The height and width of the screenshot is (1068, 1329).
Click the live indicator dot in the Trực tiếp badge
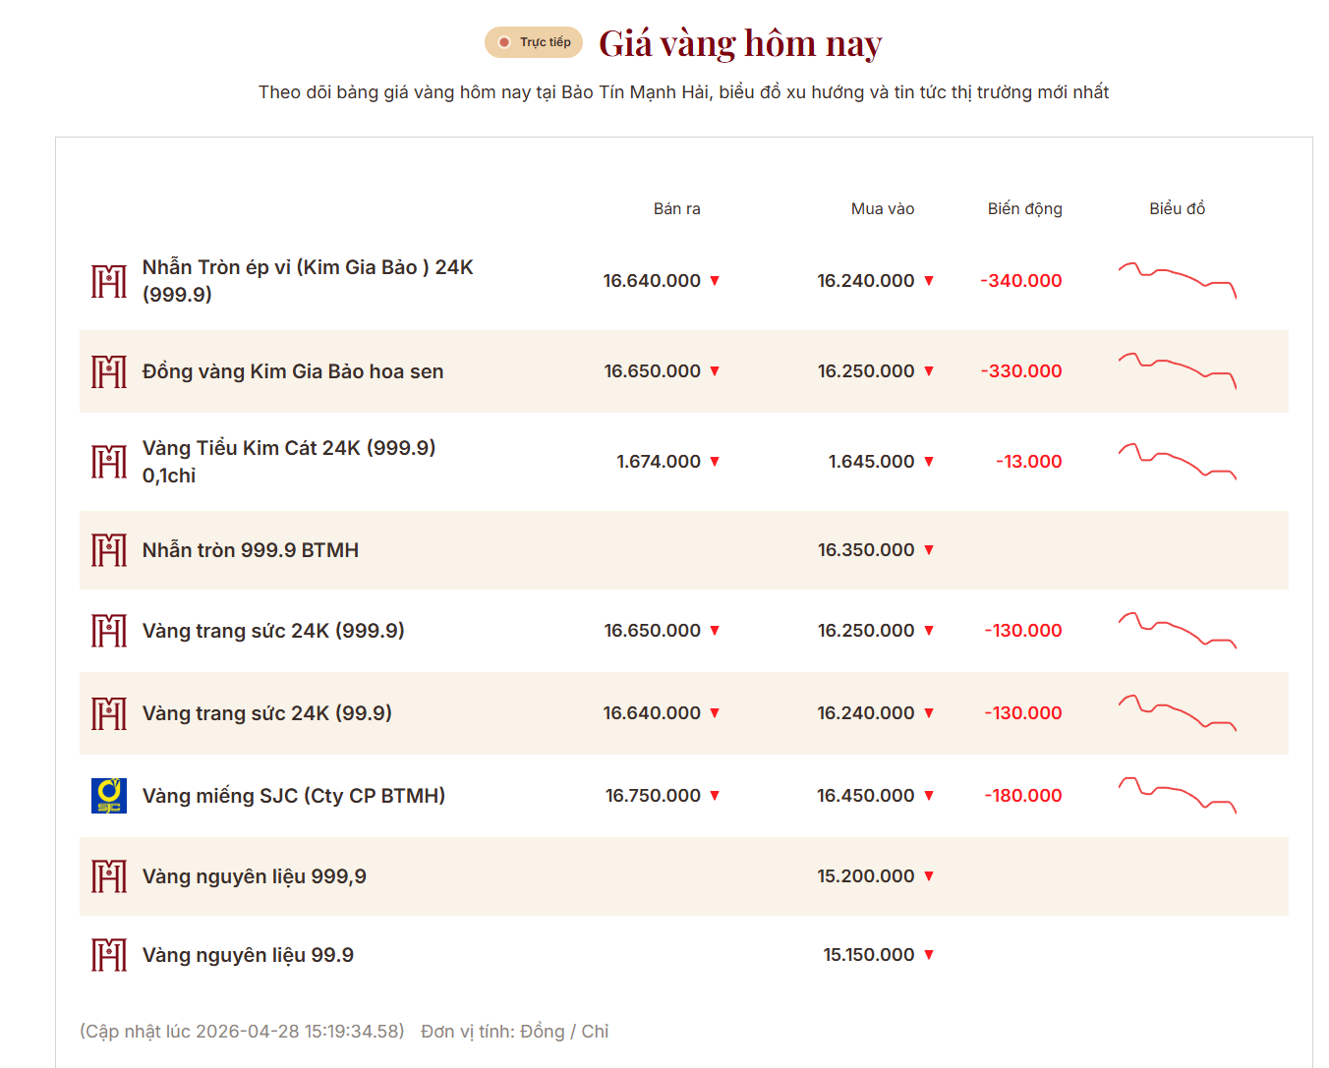coord(504,42)
